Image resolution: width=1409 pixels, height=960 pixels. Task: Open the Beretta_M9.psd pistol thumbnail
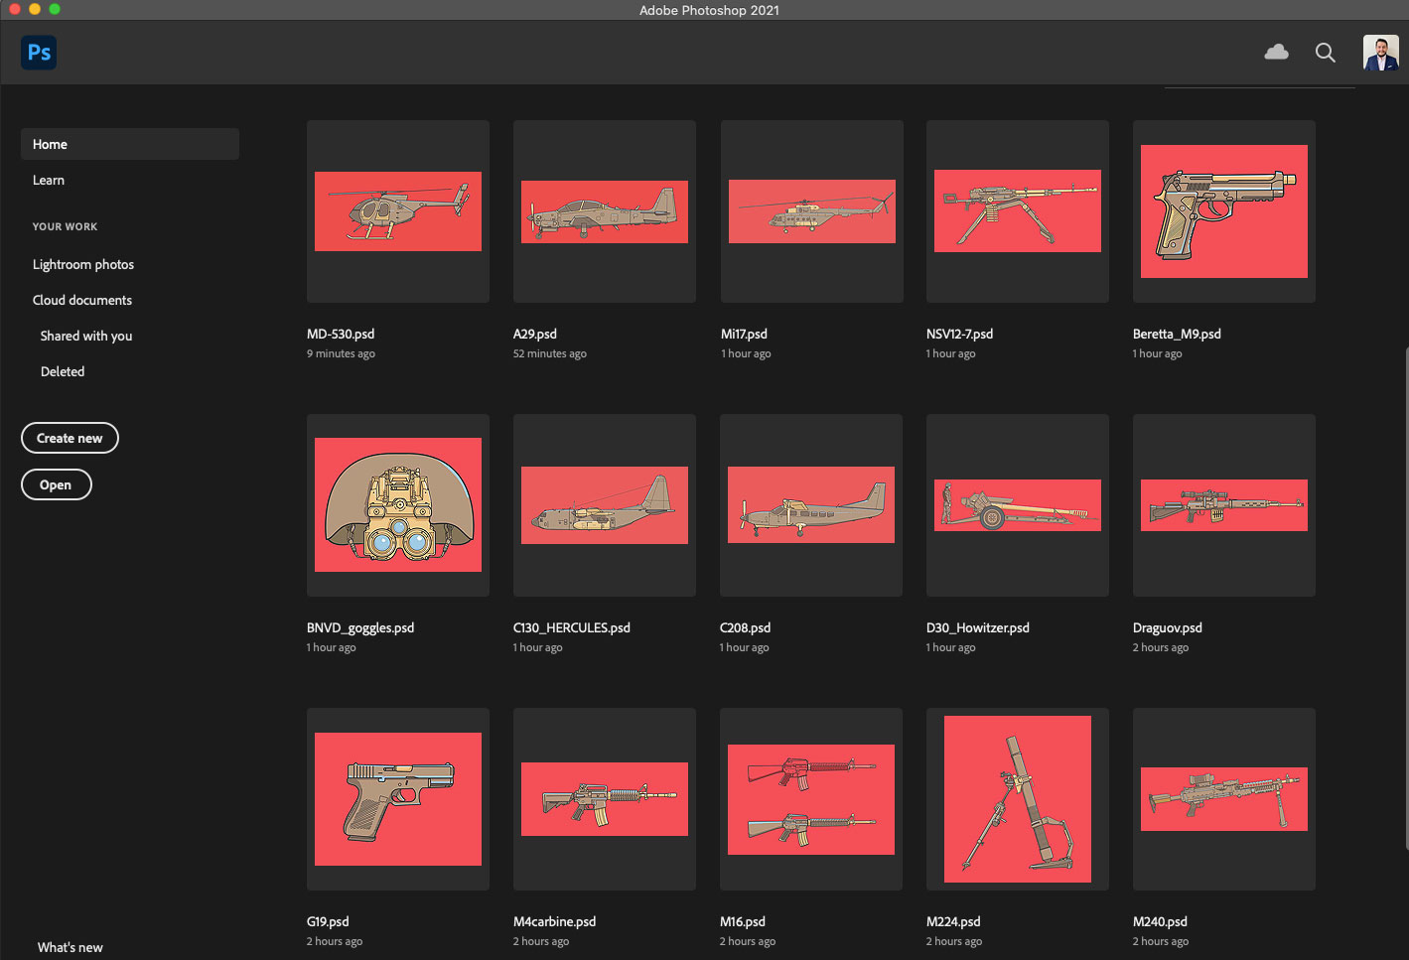coord(1223,211)
